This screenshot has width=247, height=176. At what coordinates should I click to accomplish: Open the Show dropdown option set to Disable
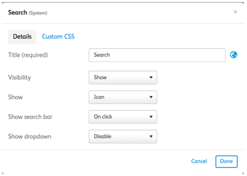point(123,136)
